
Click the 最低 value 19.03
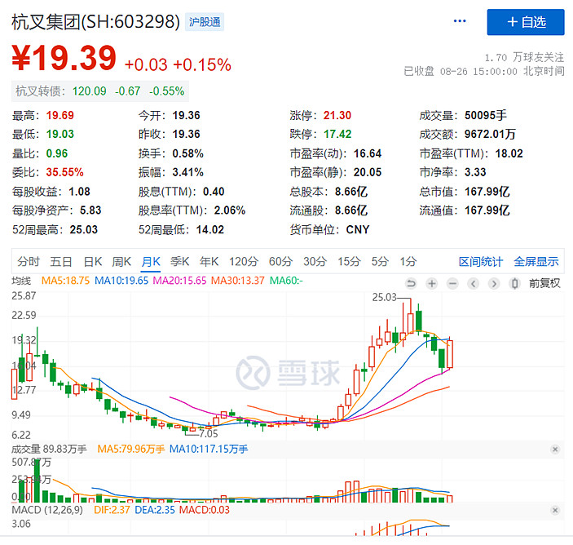[60, 135]
